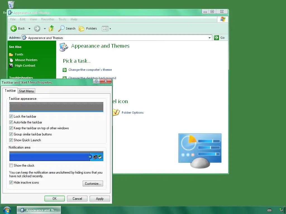The height and width of the screenshot is (214, 286).
Task: Click the Fonts folder icon in See Also
Action: [11, 54]
